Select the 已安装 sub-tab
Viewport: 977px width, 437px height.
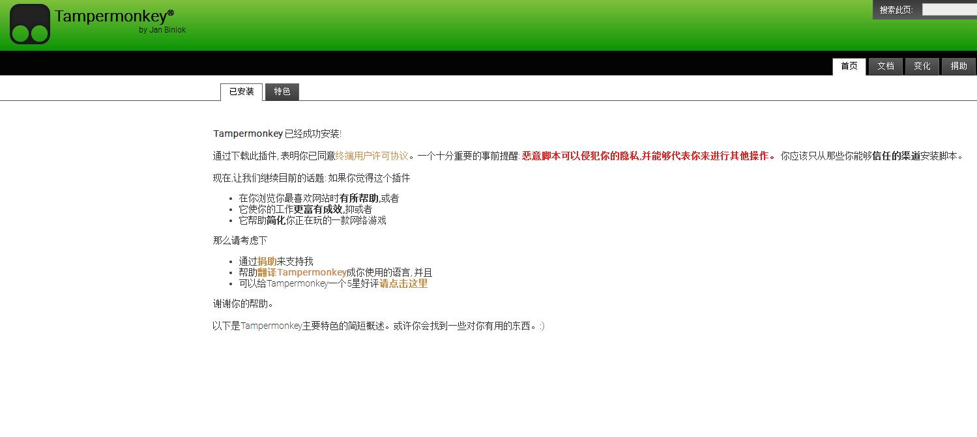(x=242, y=92)
